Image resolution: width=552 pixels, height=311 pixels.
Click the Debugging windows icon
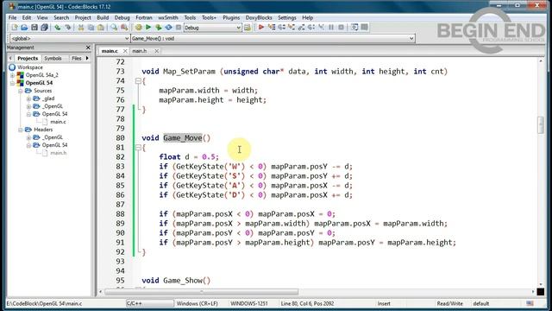pyautogui.click(x=354, y=27)
